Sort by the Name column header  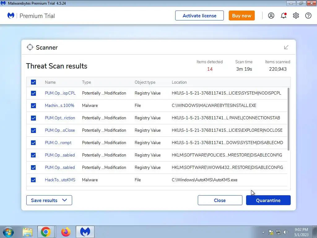tap(50, 82)
